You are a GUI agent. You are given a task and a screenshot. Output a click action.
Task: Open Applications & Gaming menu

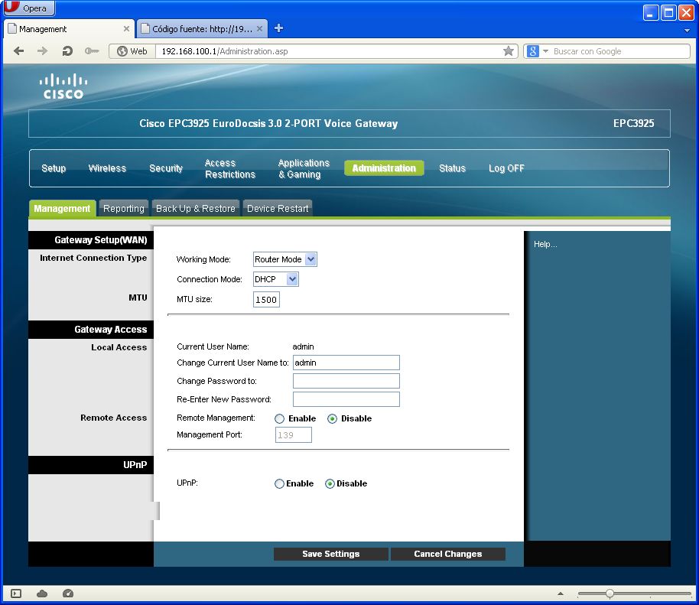[304, 168]
